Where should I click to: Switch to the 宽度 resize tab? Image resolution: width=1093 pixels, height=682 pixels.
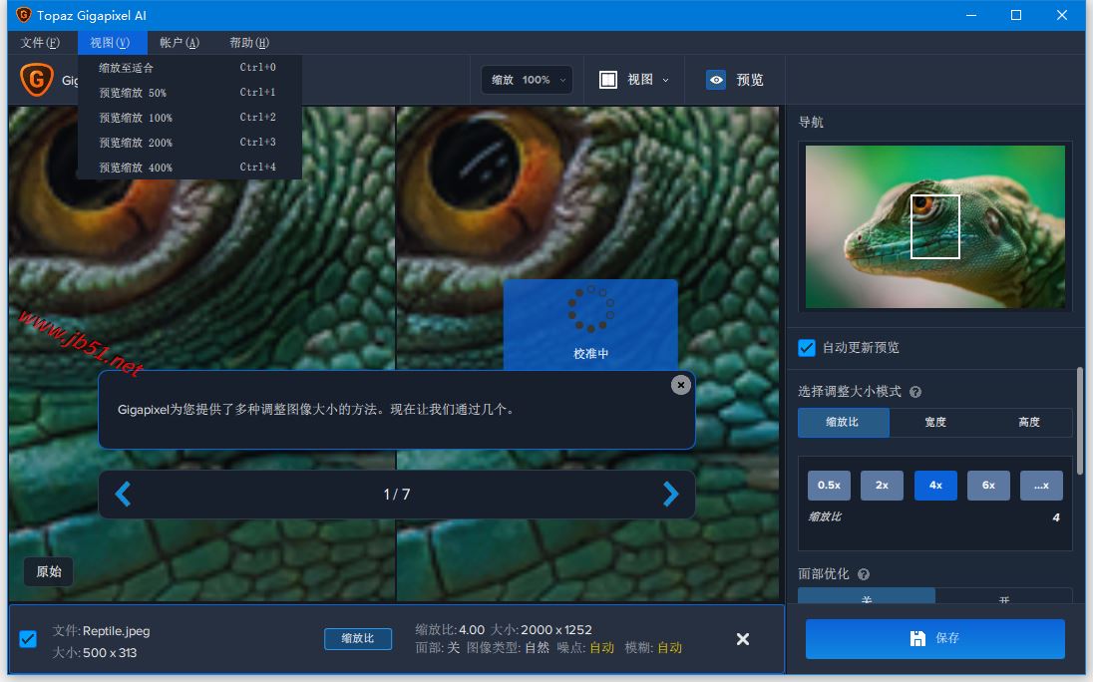935,422
